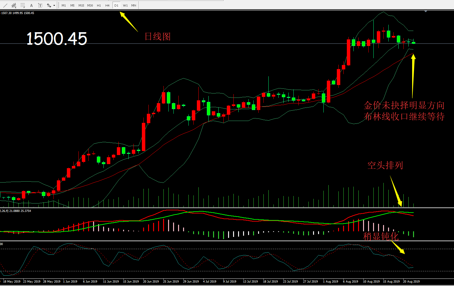Image resolution: width=454 pixels, height=286 pixels.
Task: Select the trendline drawing tool
Action: [5, 5]
